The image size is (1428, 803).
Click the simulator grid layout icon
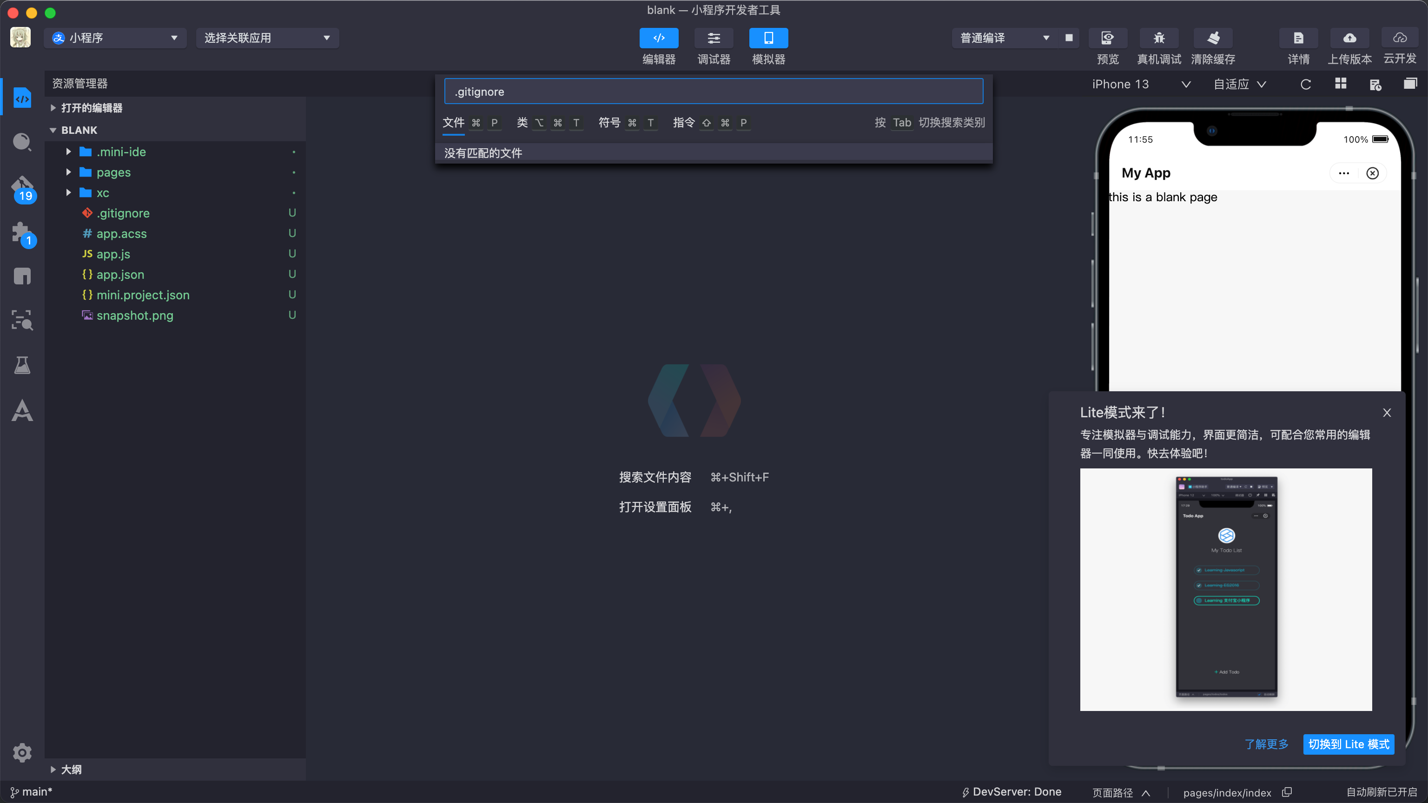click(1341, 84)
